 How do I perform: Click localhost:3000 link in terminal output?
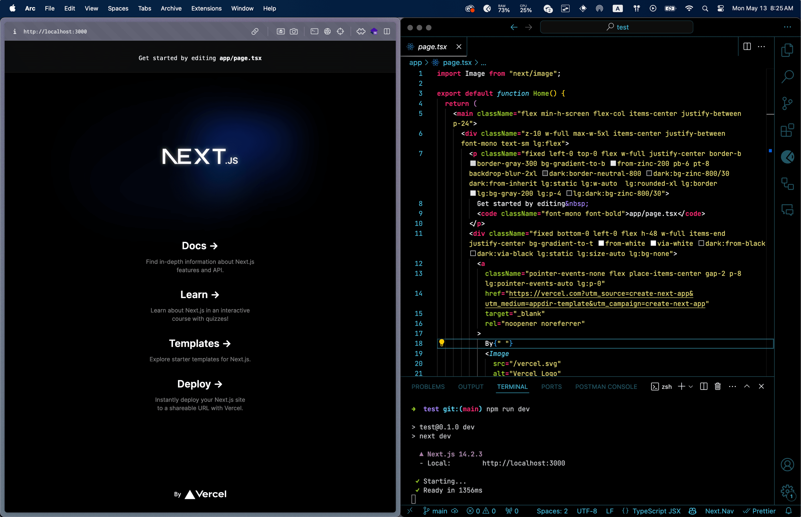point(523,463)
